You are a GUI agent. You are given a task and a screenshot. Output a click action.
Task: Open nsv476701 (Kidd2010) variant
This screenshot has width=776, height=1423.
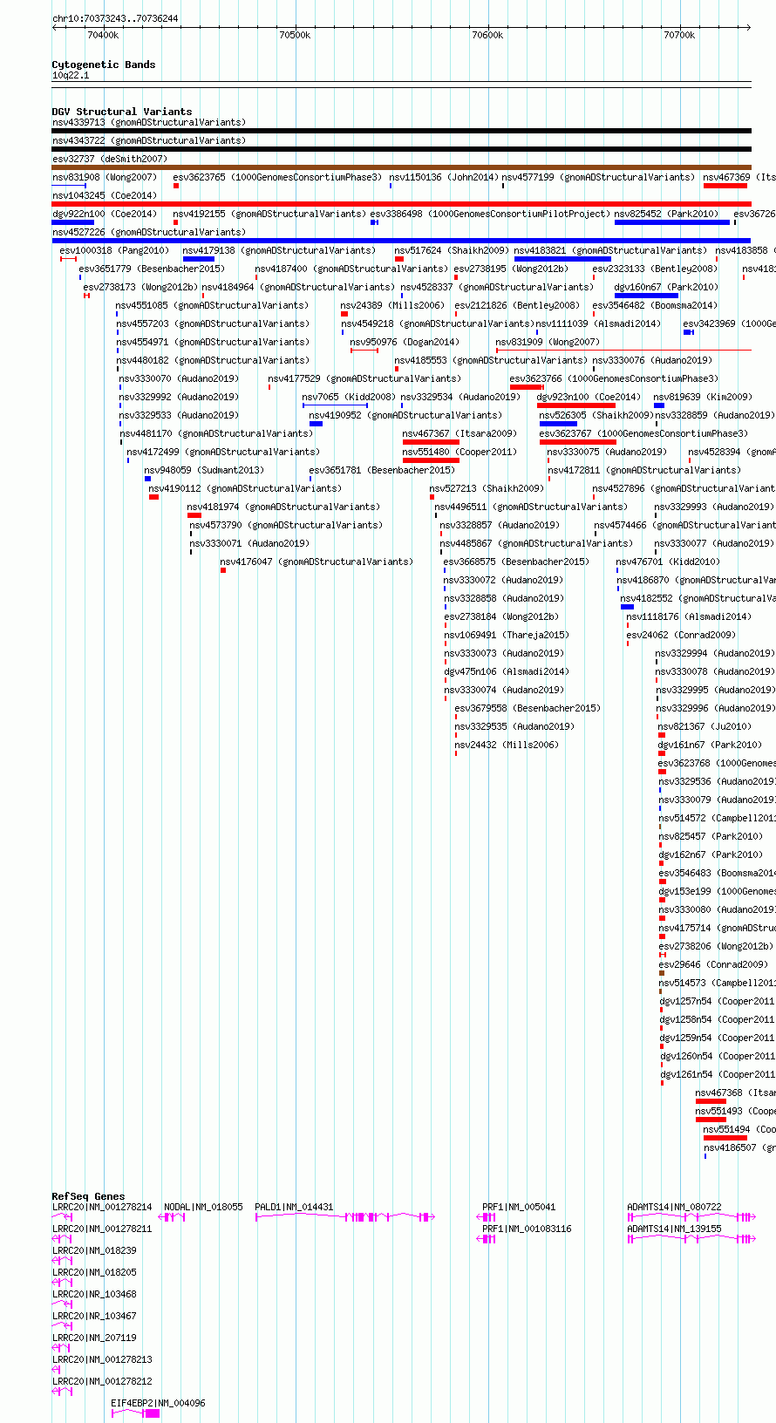669,562
